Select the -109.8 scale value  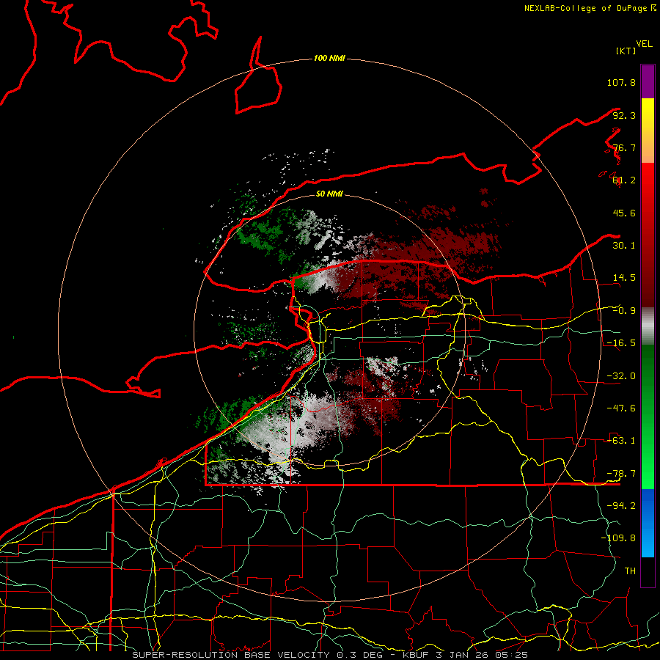pos(618,538)
